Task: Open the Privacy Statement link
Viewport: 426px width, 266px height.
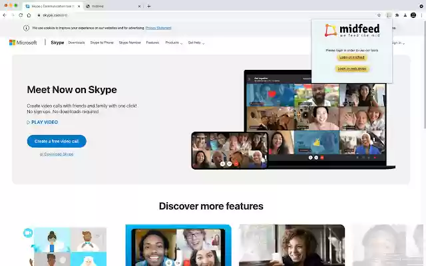Action: click(x=158, y=28)
